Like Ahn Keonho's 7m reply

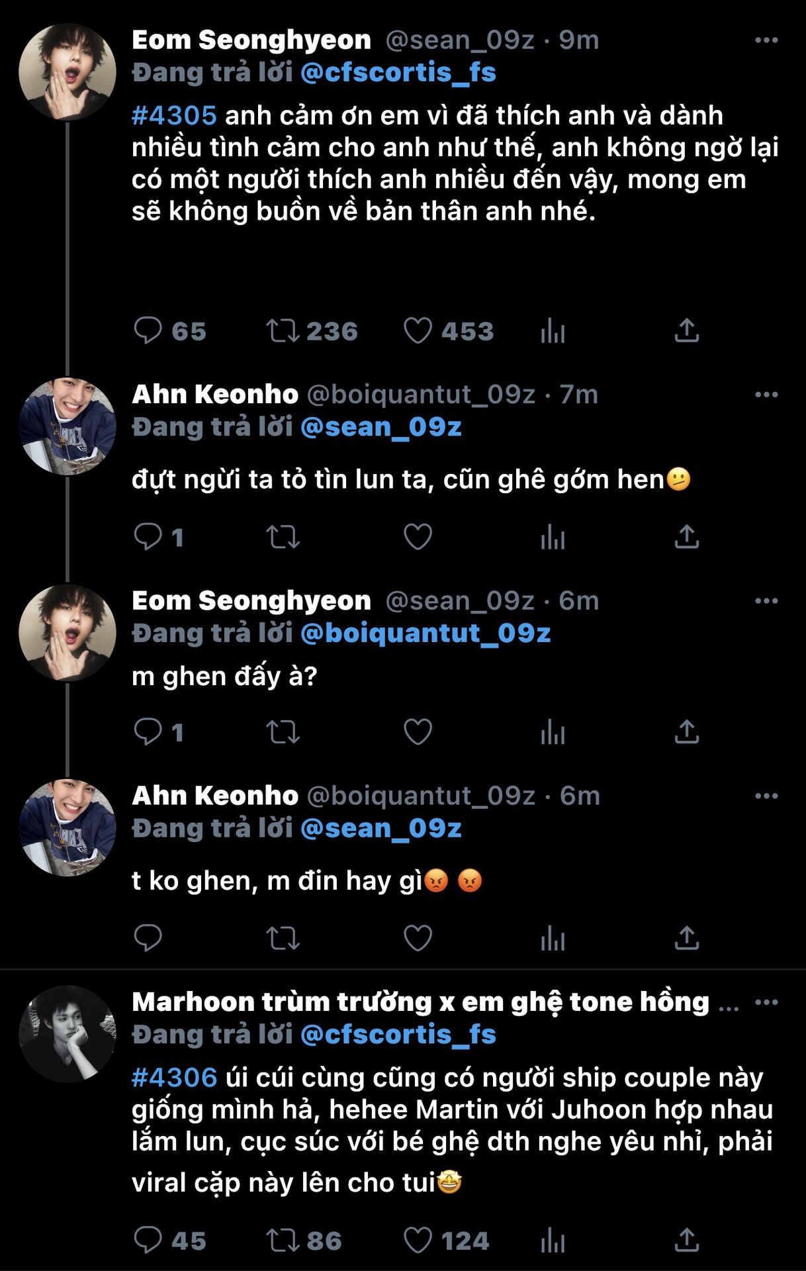tap(418, 537)
